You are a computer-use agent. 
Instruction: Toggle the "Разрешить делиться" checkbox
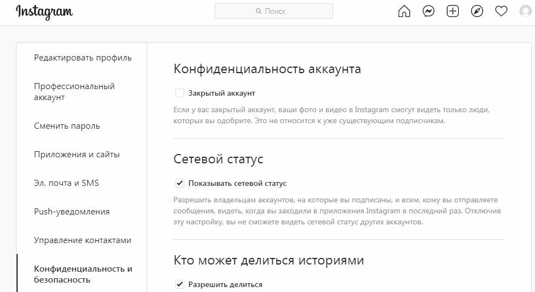tap(179, 284)
